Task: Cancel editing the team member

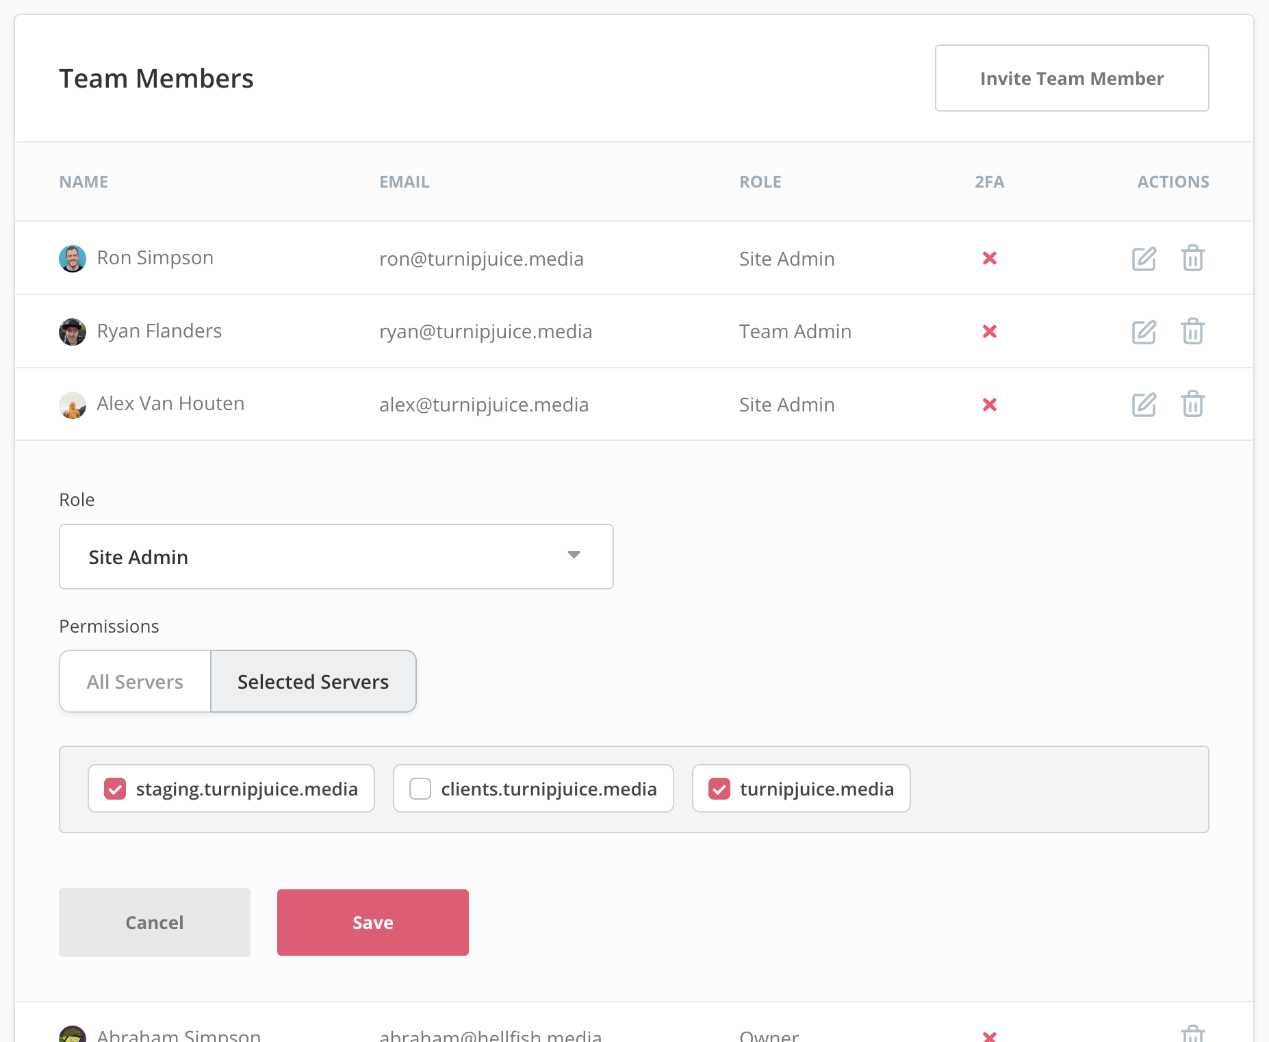Action: click(154, 922)
